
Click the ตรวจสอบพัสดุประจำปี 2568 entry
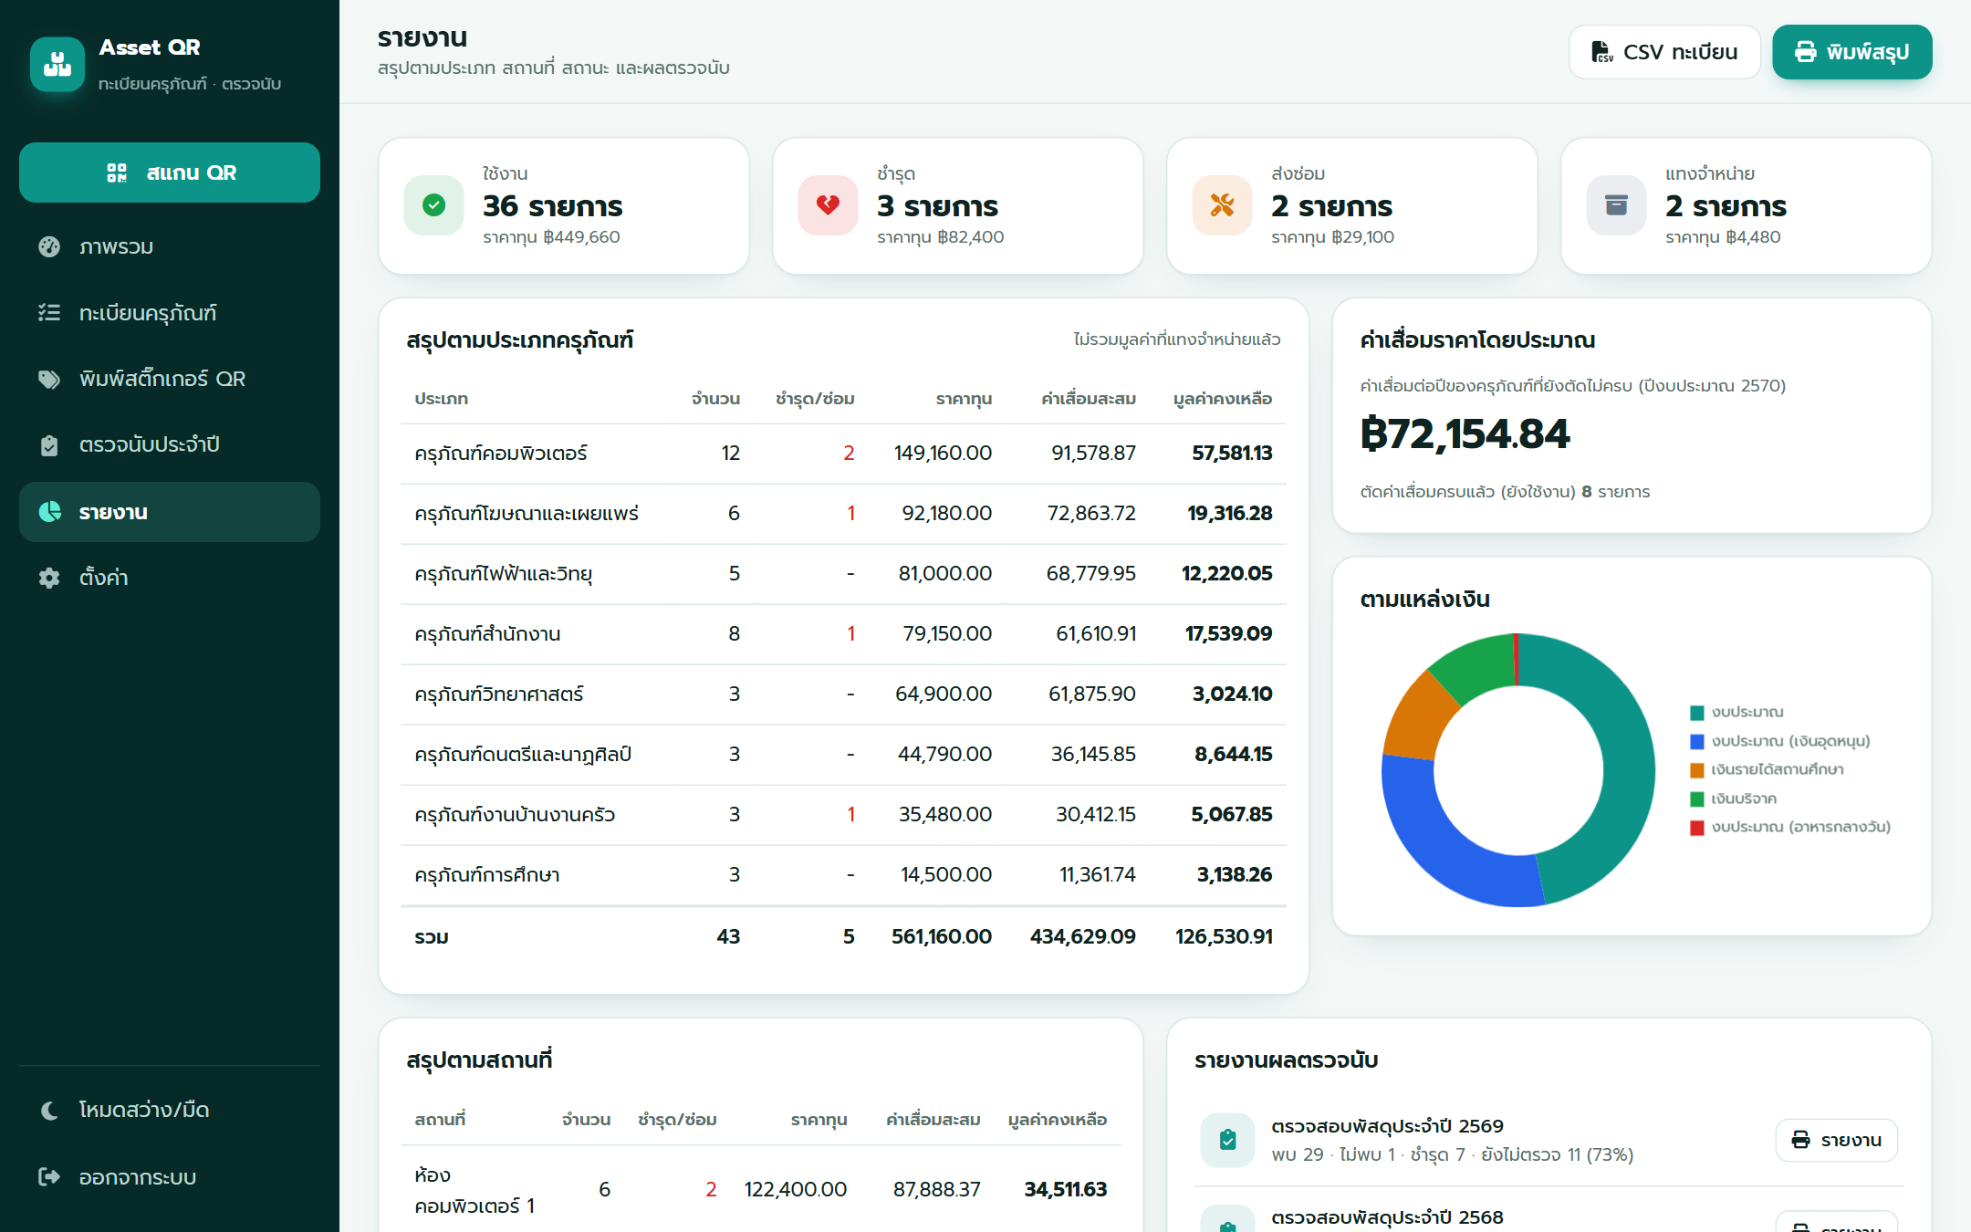pyautogui.click(x=1387, y=1217)
